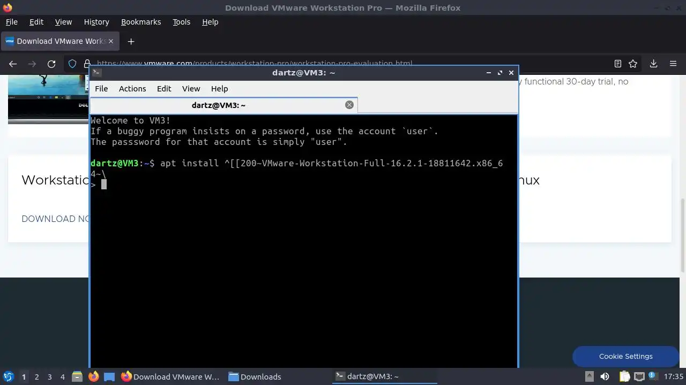The width and height of the screenshot is (686, 385).
Task: Open terminal Actions menu
Action: coord(132,89)
